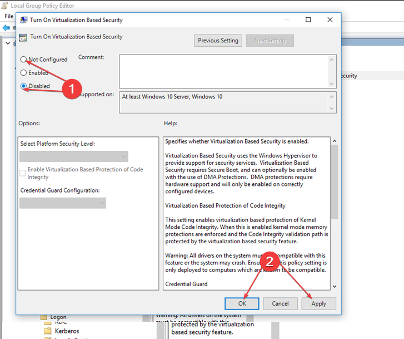The height and width of the screenshot is (339, 404).
Task: Click 'At least Windows 10 Server, Windows 10' text
Action: tap(172, 96)
